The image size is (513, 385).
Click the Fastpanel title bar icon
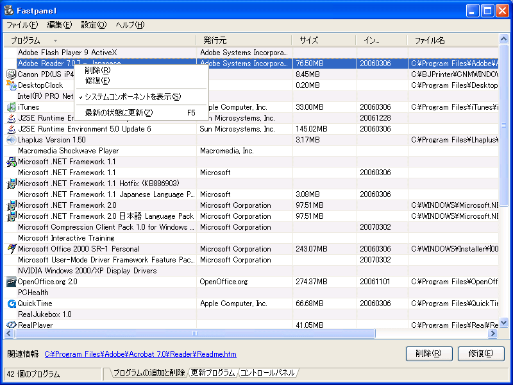[9, 10]
